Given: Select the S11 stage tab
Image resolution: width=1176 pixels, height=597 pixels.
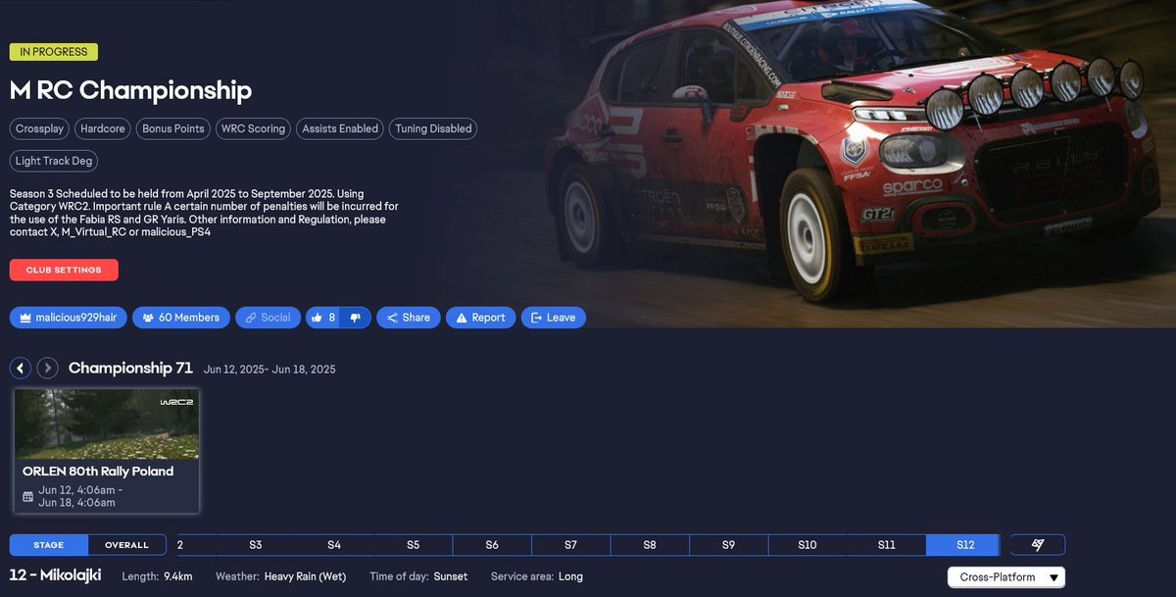Looking at the screenshot, I should click(887, 545).
